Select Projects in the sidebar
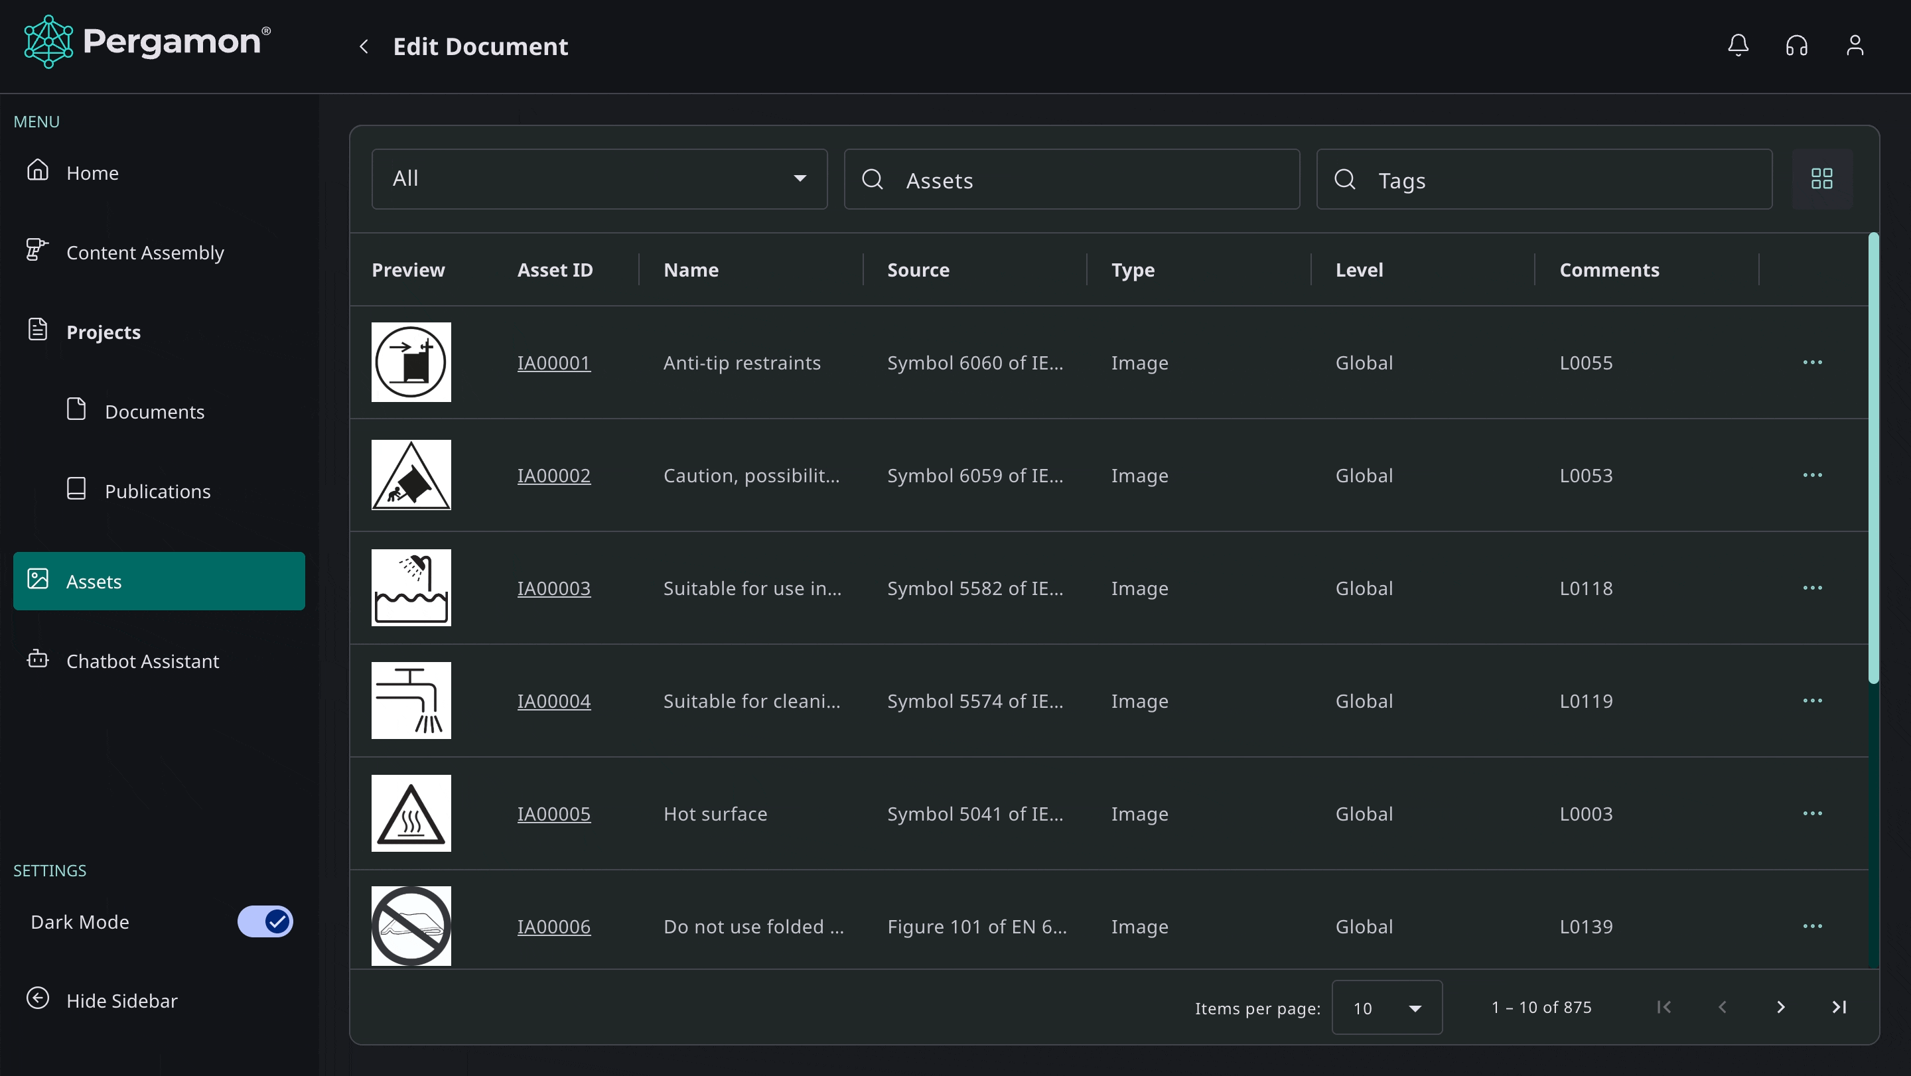1911x1076 pixels. pyautogui.click(x=159, y=332)
